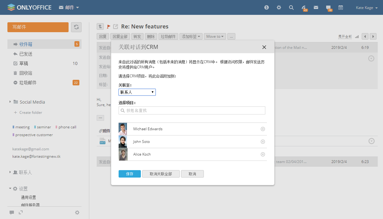Expand the Social Media folder tree

coord(10,102)
